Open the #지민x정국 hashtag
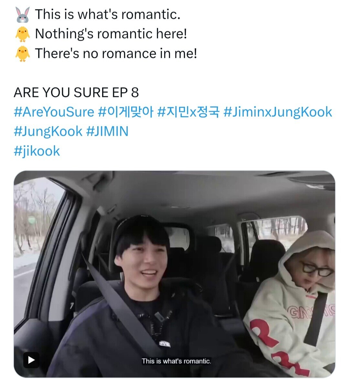The height and width of the screenshot is (380, 349). [188, 112]
